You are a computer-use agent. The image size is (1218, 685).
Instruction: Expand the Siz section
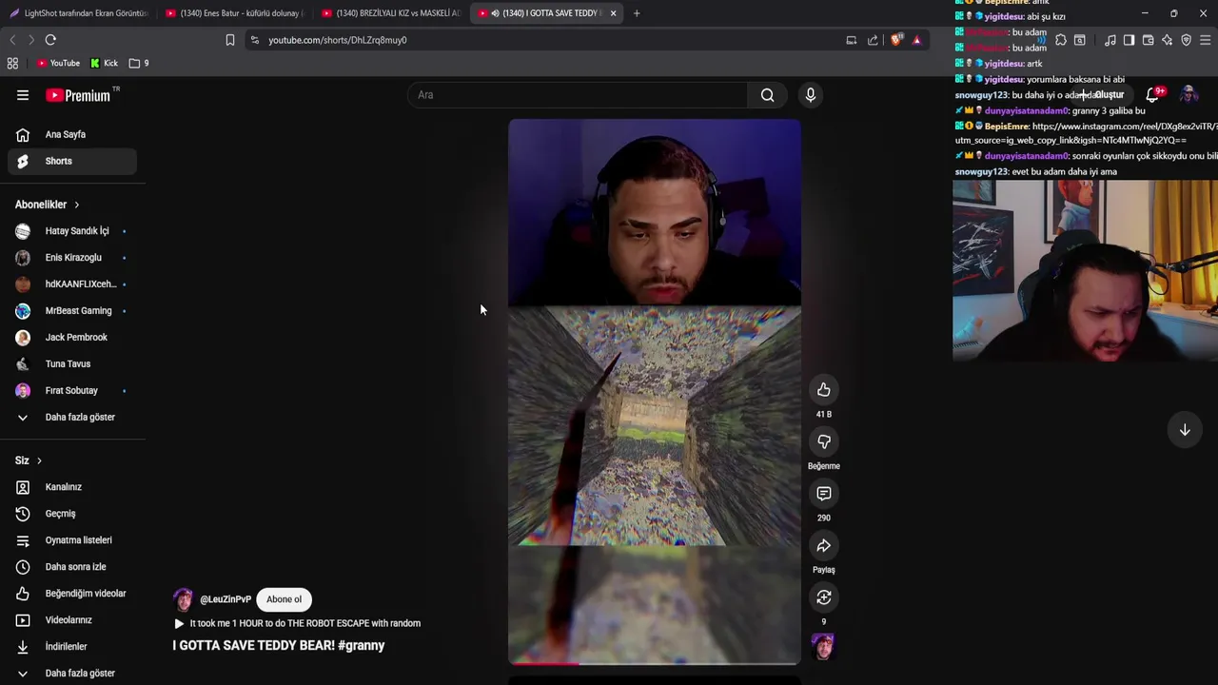point(29,460)
